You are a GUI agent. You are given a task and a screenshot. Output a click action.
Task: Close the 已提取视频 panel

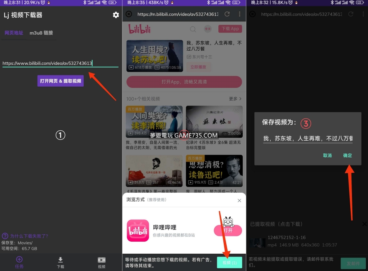[364, 224]
